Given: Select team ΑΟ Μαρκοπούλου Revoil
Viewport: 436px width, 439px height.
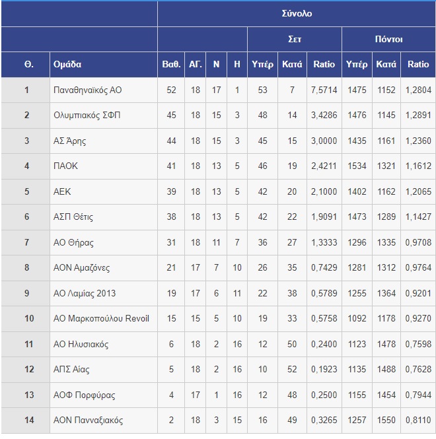Looking at the screenshot, I should point(101,318).
